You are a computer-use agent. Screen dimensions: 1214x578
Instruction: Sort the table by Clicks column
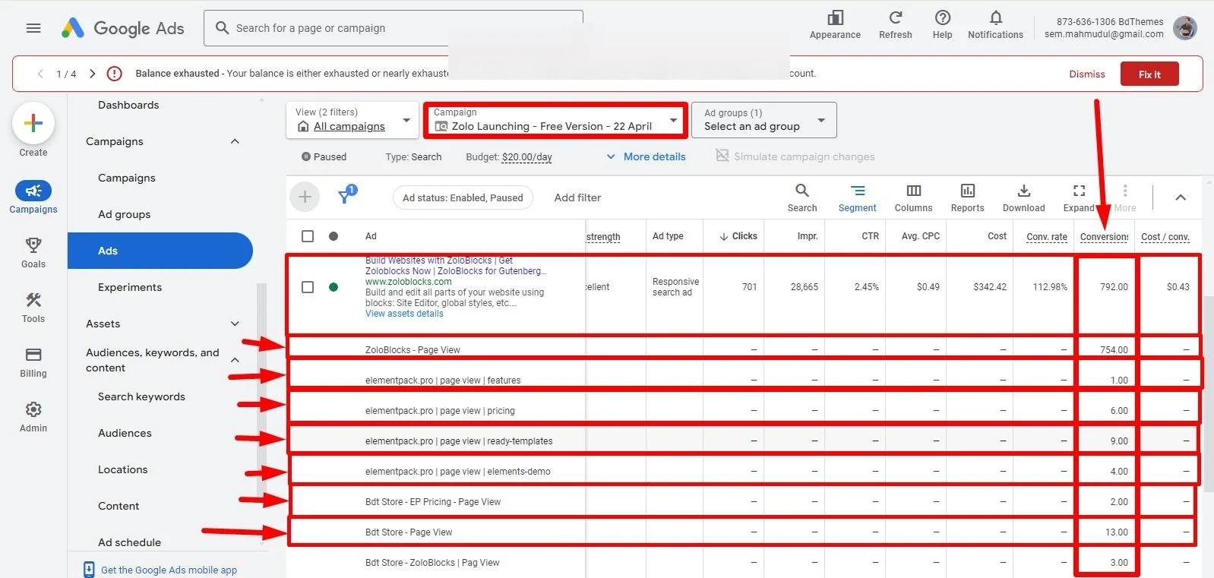(738, 236)
